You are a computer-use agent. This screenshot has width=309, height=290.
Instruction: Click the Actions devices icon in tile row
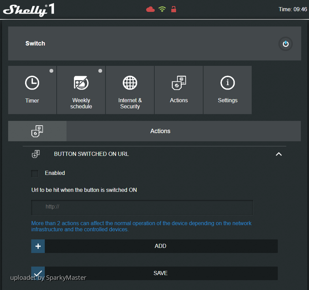[x=179, y=83]
